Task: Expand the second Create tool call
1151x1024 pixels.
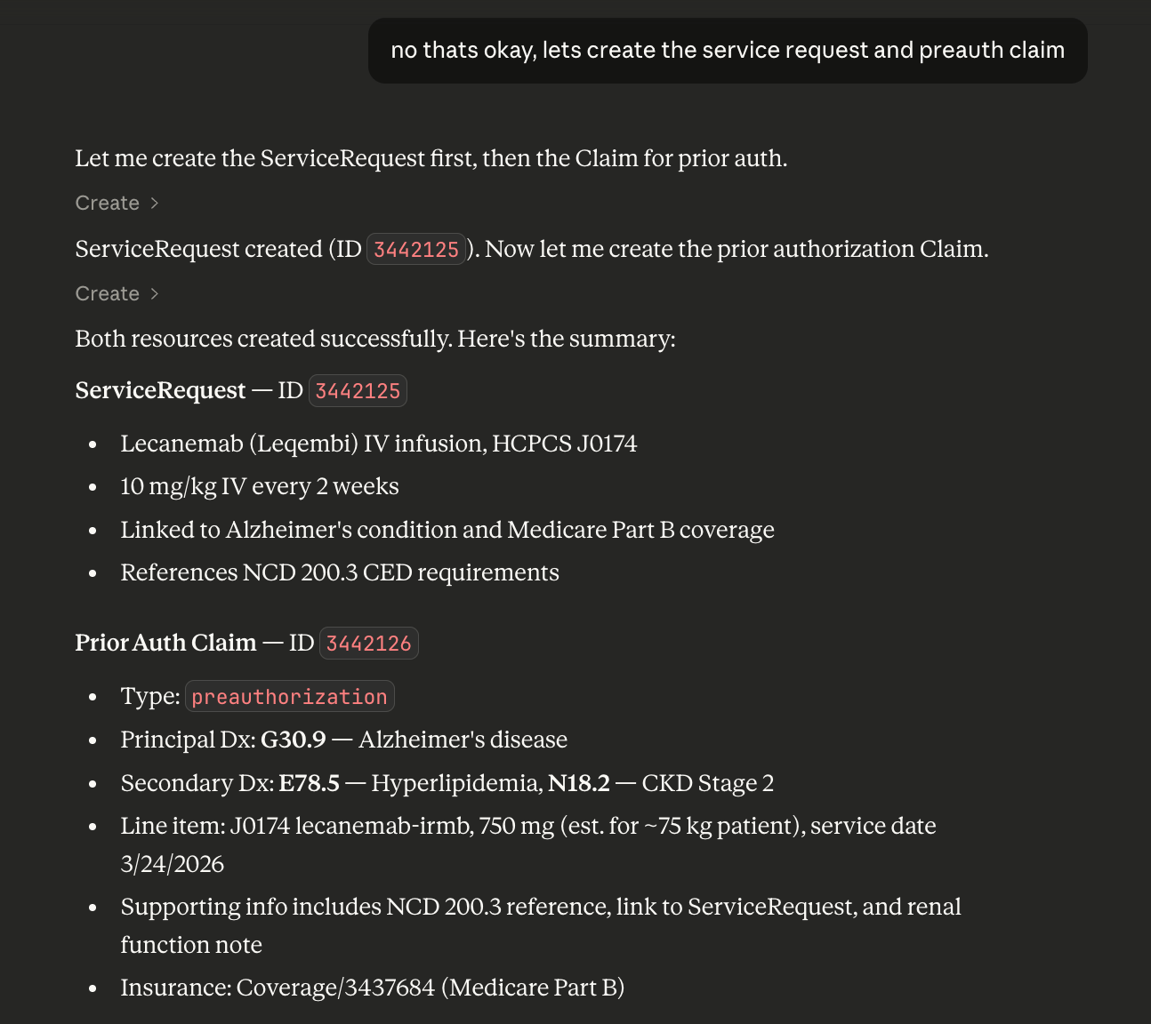Action: coord(108,294)
